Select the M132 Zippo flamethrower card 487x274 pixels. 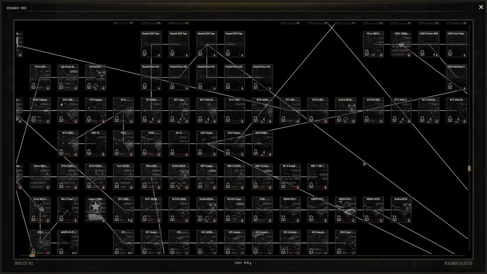[179, 110]
